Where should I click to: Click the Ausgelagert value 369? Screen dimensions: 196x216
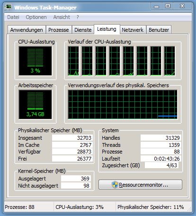point(76,179)
